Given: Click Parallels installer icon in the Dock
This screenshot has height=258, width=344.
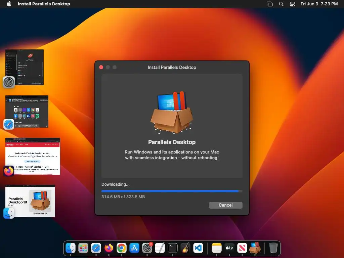Looking at the screenshot, I should pos(255,248).
